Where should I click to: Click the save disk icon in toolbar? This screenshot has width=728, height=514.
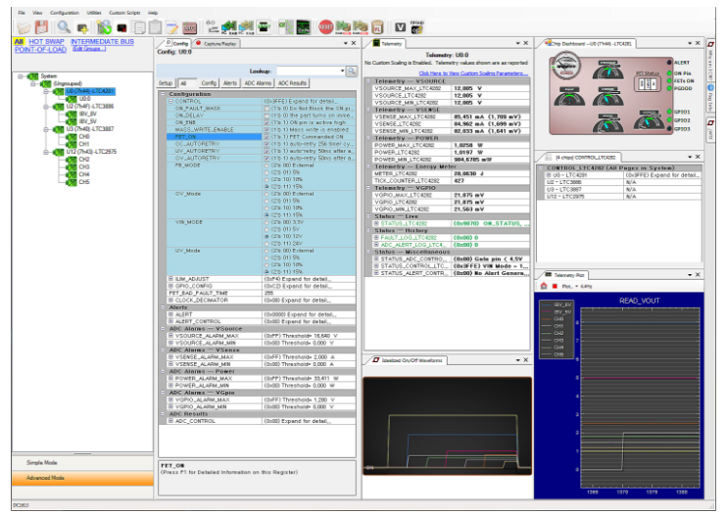41,27
